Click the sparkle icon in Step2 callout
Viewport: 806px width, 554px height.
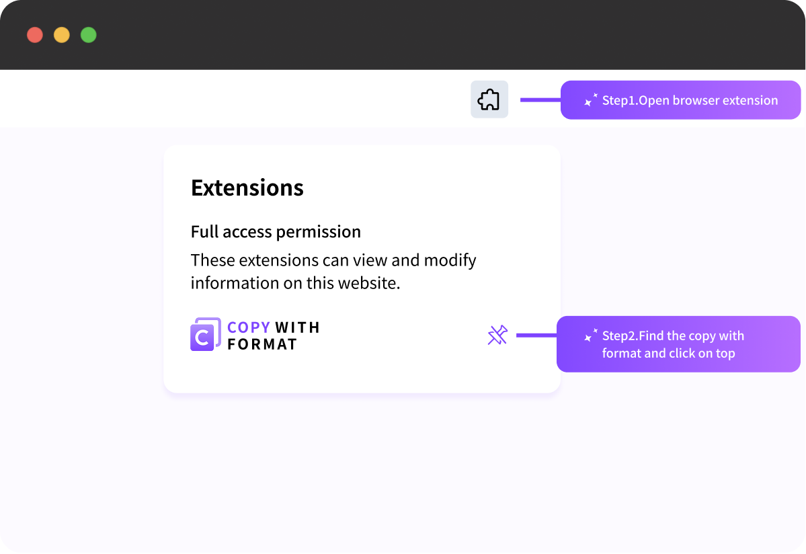pos(591,335)
